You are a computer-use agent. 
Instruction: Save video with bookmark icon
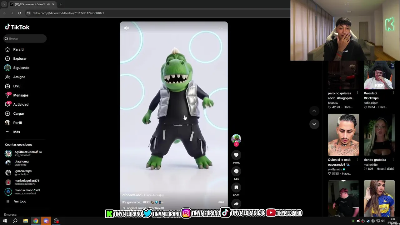(x=236, y=187)
